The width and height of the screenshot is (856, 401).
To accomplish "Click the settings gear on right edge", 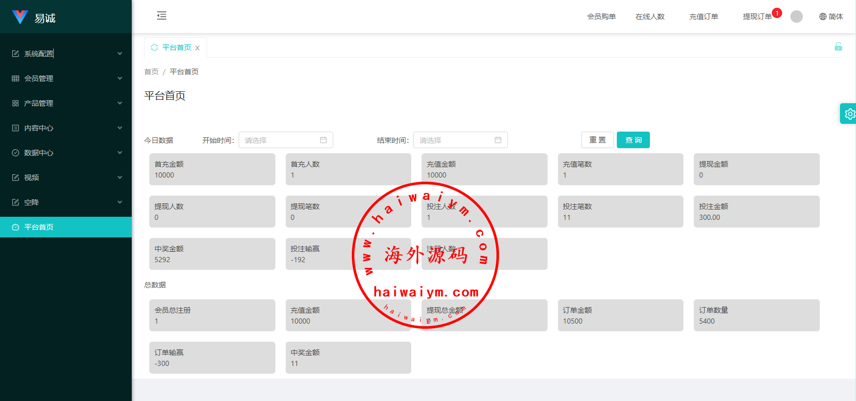I will (x=849, y=114).
